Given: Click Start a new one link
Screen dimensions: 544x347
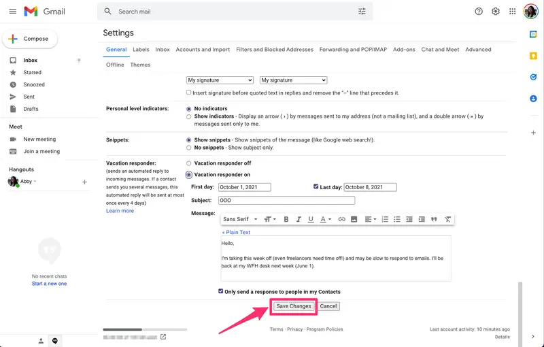Looking at the screenshot, I should click(49, 284).
